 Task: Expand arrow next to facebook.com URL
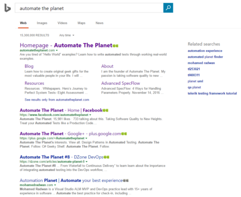tap(90, 115)
